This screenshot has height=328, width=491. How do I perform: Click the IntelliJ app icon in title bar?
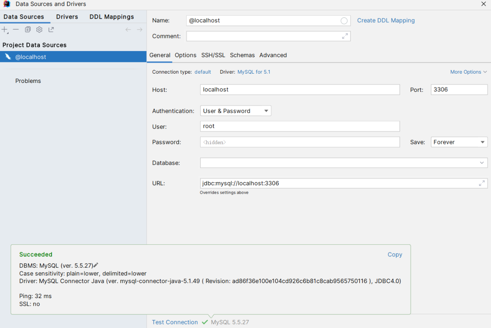7,4
